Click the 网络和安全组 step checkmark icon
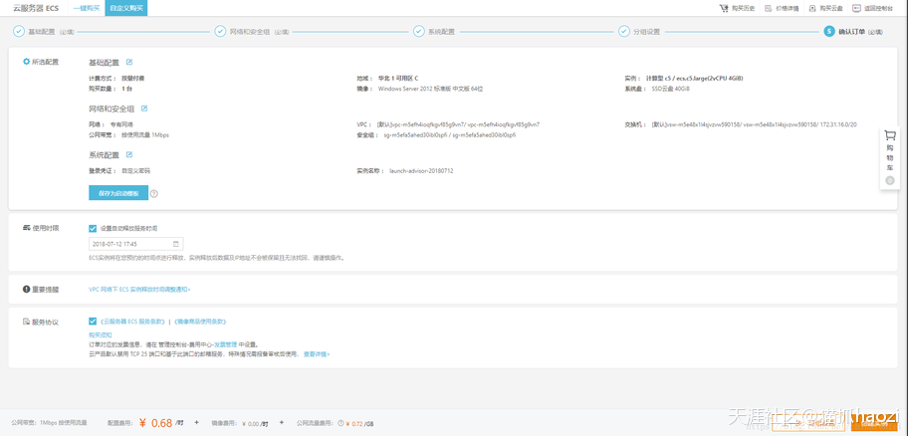This screenshot has width=908, height=436. click(x=220, y=31)
